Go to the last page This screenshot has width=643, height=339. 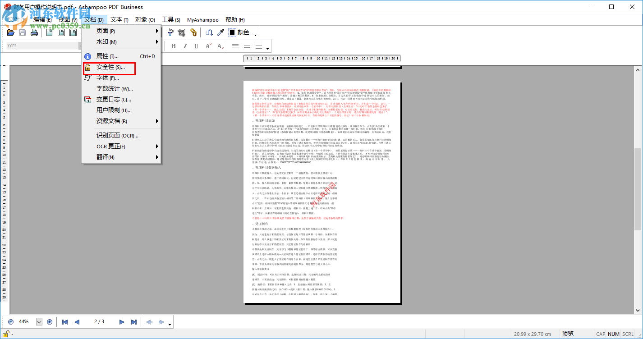133,321
